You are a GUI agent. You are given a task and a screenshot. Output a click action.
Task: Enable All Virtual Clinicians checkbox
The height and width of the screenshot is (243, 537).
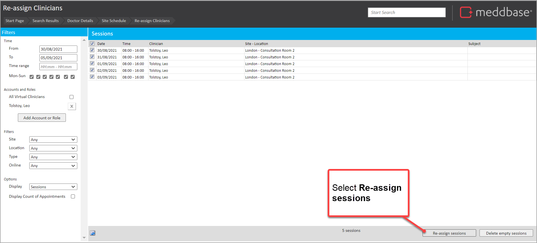(x=71, y=97)
